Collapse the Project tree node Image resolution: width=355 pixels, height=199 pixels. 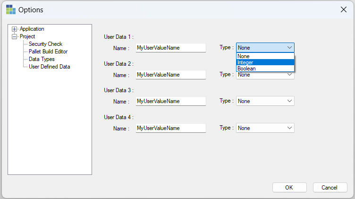(14, 36)
